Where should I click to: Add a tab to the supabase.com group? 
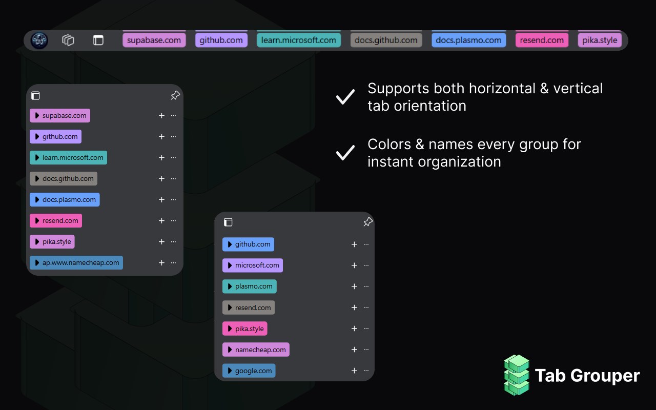tap(161, 116)
